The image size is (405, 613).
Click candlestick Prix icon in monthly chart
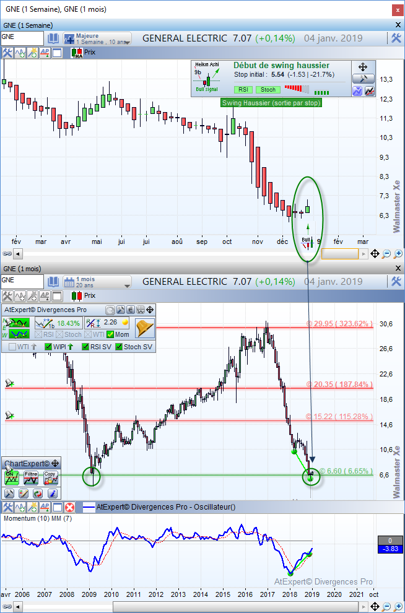[x=77, y=296]
